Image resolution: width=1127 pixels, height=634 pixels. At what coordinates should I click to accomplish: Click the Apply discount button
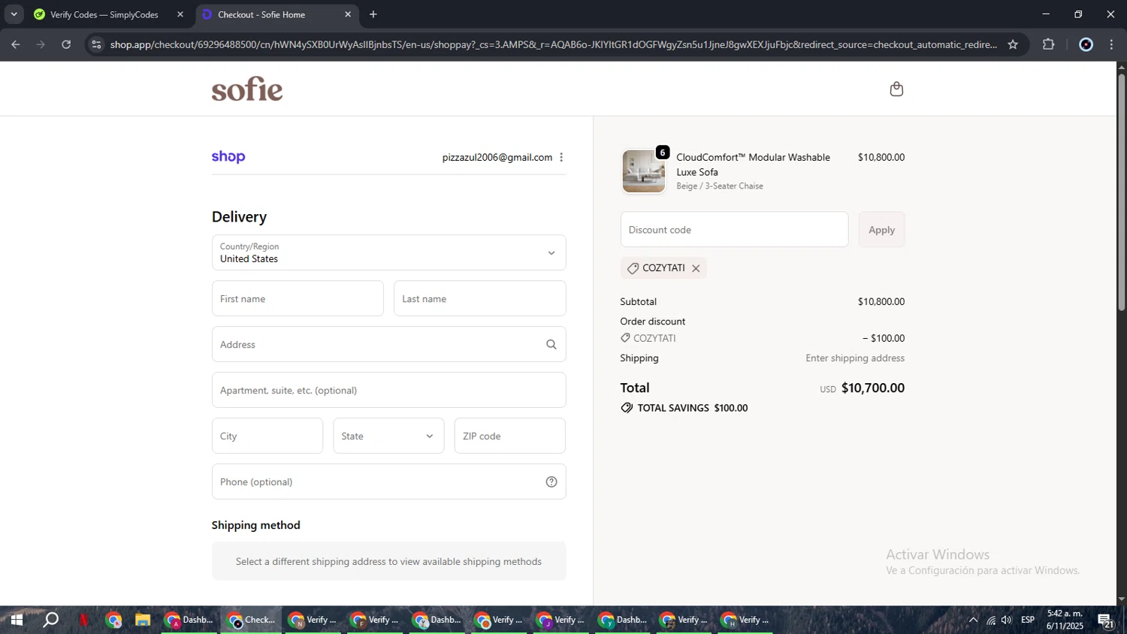tap(881, 229)
